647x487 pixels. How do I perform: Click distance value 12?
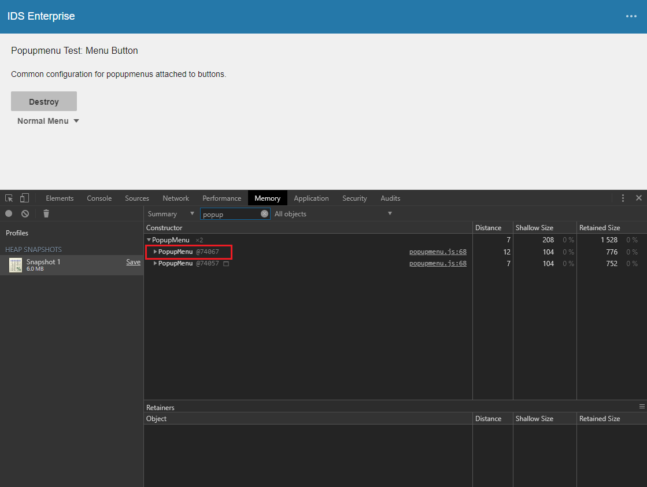pos(506,252)
